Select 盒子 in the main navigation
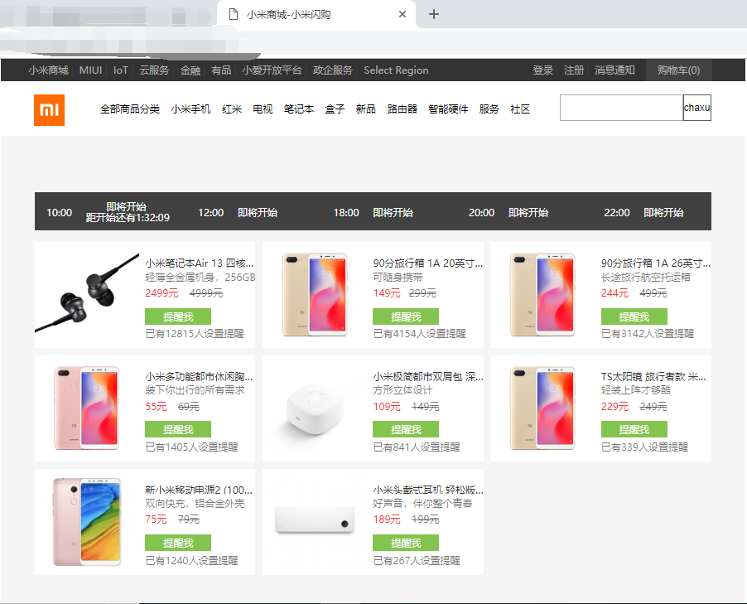747x604 pixels. (335, 109)
